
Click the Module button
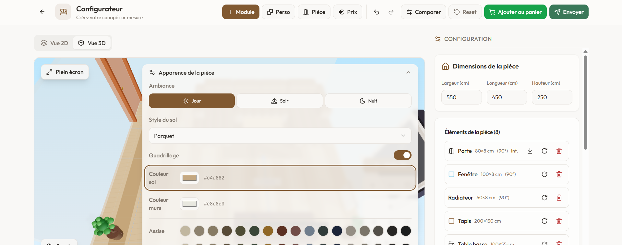241,12
